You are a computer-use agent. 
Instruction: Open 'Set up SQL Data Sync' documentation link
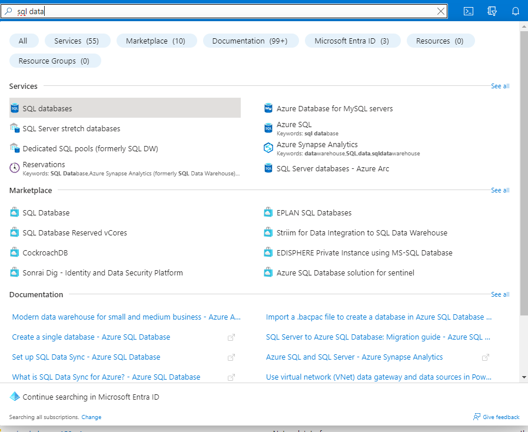click(x=86, y=357)
